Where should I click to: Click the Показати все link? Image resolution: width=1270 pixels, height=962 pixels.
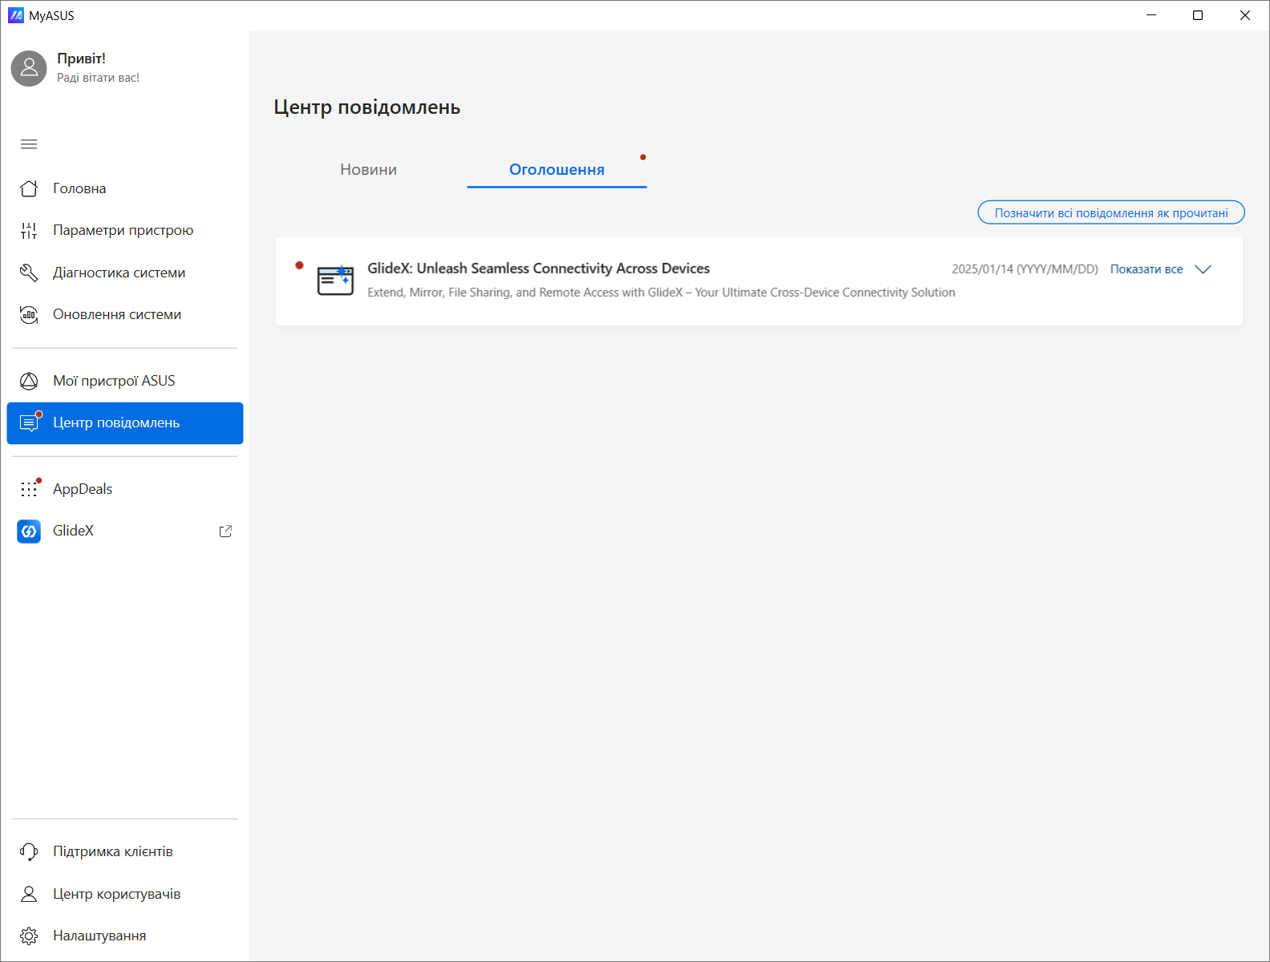click(x=1146, y=269)
